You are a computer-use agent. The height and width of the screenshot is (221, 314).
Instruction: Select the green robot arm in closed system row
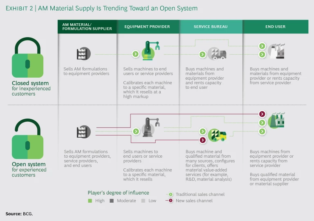point(150,51)
